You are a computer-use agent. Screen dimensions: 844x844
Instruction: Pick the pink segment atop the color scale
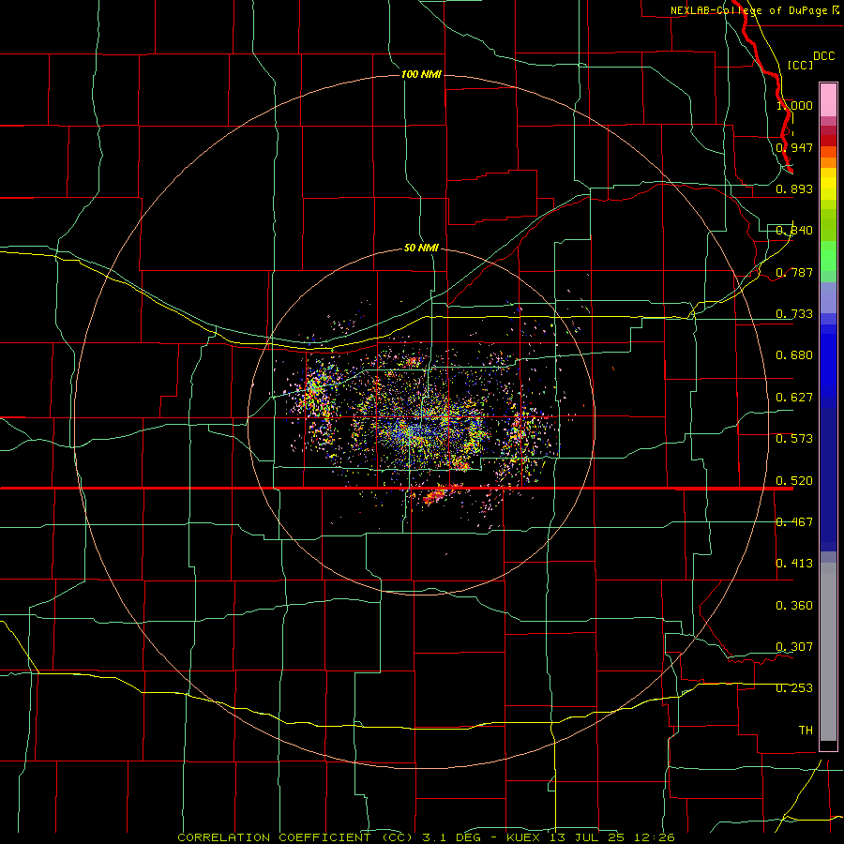[828, 100]
